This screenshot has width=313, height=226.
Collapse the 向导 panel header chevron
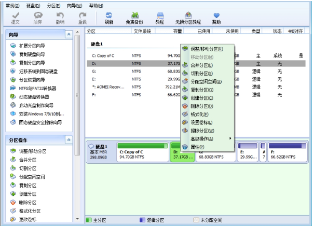(69, 35)
